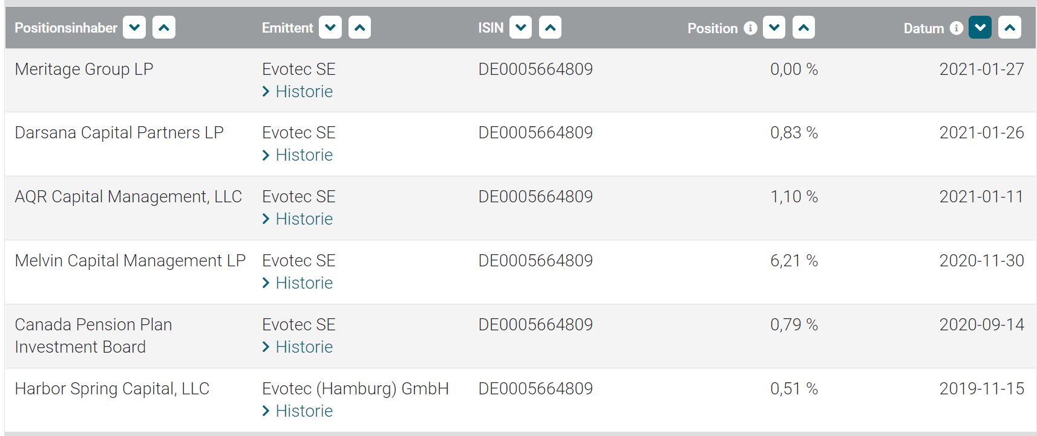
Task: Sort Positionsinhaber column ascending
Action: [164, 28]
